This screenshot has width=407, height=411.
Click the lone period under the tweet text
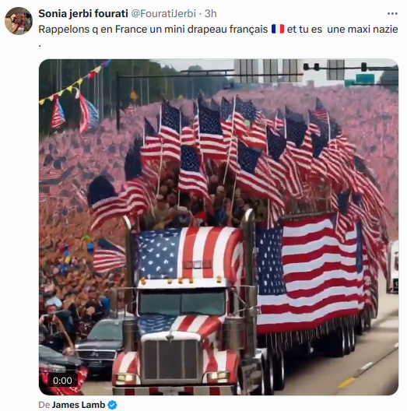(x=40, y=46)
